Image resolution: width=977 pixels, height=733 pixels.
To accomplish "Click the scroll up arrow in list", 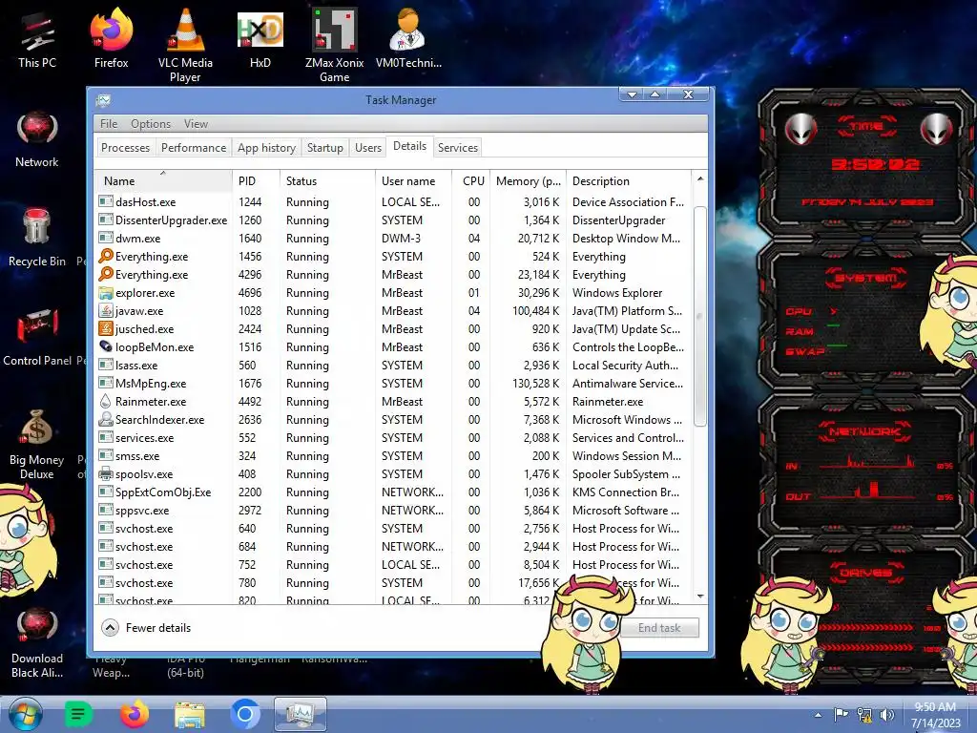I will (699, 178).
